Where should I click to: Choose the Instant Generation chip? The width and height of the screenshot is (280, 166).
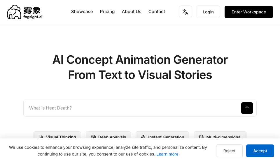(162, 135)
